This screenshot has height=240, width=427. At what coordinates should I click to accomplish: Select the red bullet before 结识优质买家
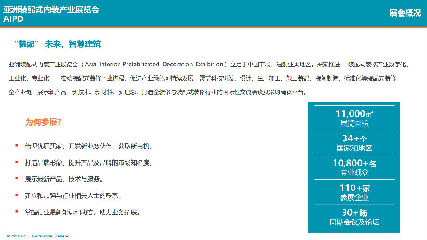(17, 146)
